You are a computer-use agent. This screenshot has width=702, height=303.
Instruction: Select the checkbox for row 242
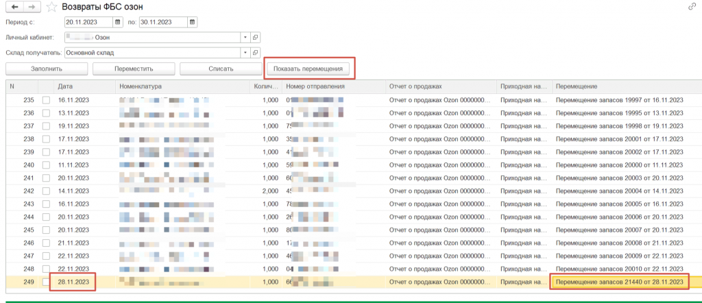pos(46,192)
